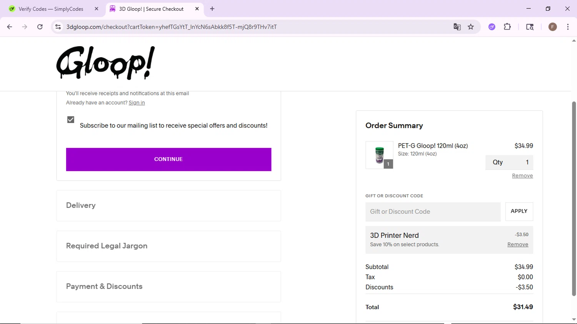
Task: Reload the checkout page
Action: click(40, 27)
